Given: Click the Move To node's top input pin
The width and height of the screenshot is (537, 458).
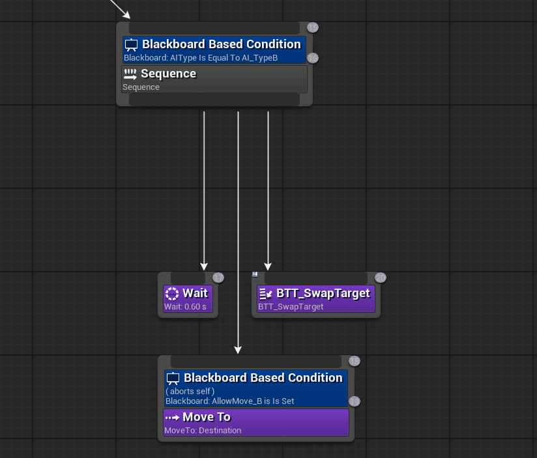Looking at the screenshot, I should (255, 361).
